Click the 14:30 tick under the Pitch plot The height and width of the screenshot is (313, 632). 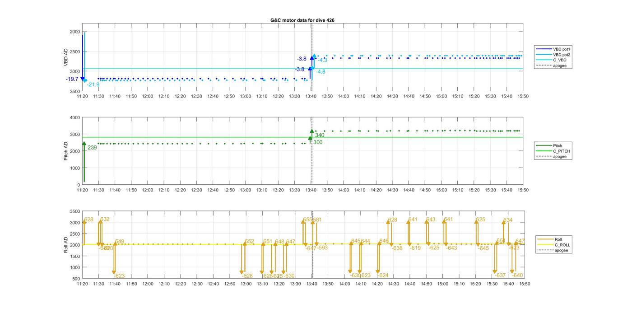tap(392, 190)
